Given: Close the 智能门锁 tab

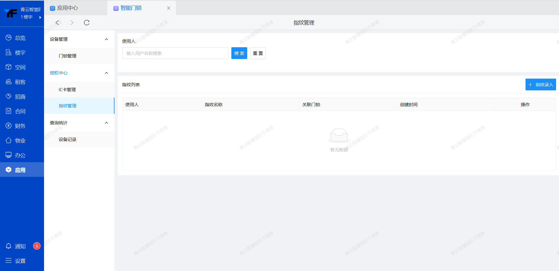Looking at the screenshot, I should [x=169, y=8].
